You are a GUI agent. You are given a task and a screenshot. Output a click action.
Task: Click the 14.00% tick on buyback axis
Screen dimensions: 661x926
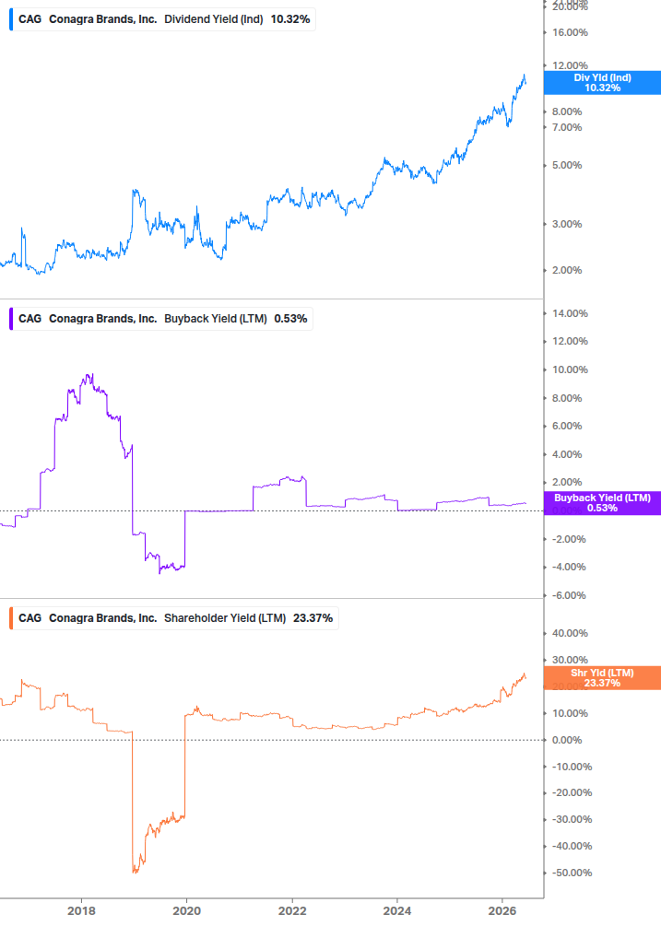[570, 313]
